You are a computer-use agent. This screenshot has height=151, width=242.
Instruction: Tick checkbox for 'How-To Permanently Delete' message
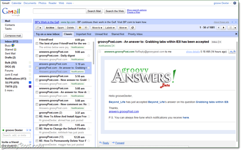tap(37, 141)
